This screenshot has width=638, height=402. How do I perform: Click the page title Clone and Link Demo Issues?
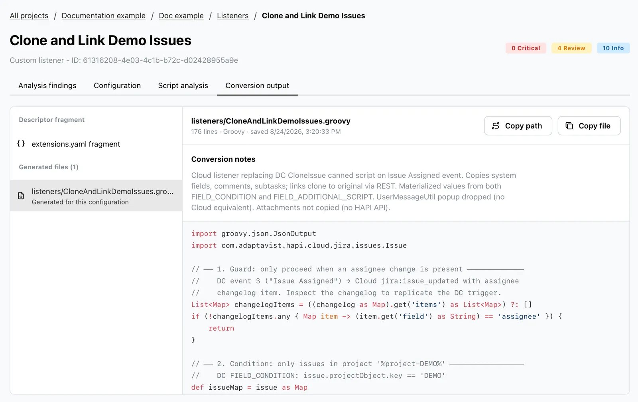pos(100,40)
